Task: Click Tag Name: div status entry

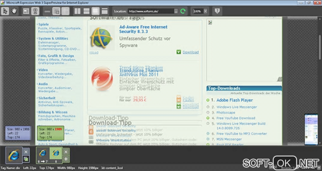Action: tap(10, 168)
